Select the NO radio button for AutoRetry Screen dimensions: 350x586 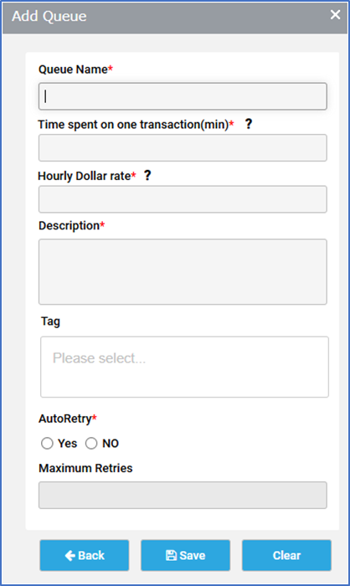pos(91,443)
